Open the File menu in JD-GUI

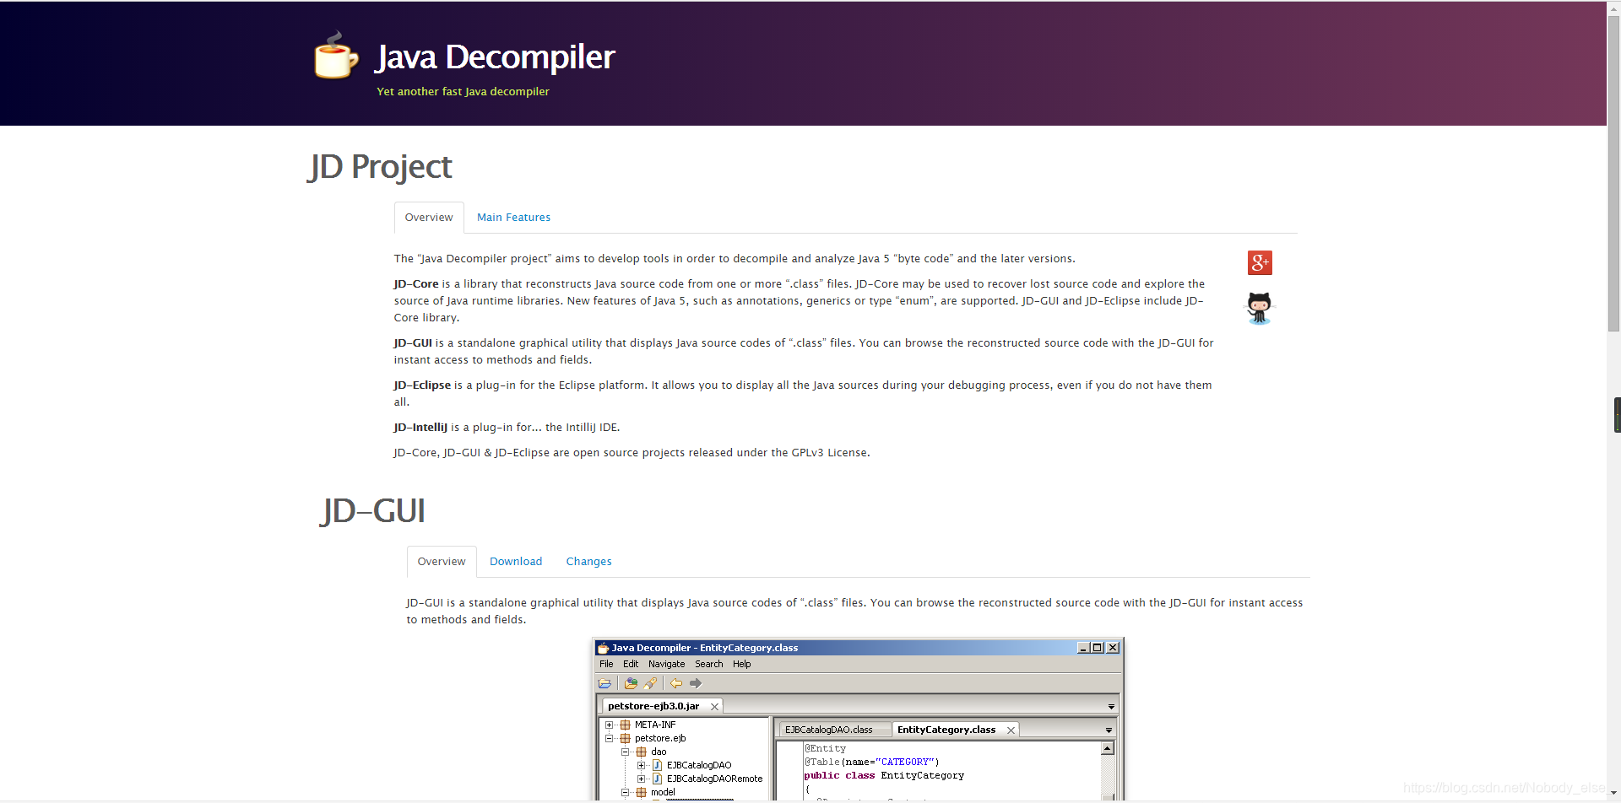pos(606,664)
